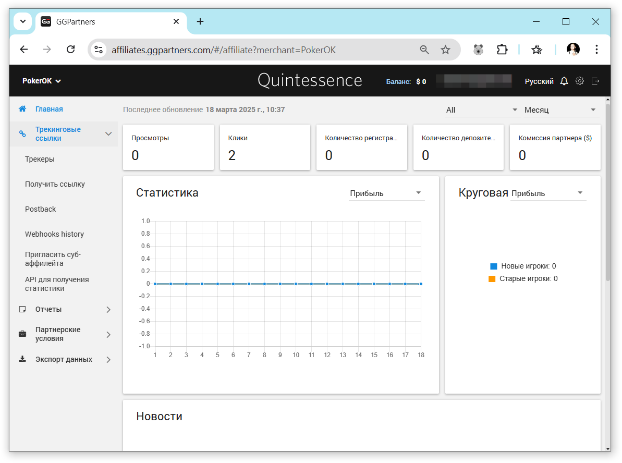Click the Комиссия партнера ($) card
The image size is (622, 463).
555,147
